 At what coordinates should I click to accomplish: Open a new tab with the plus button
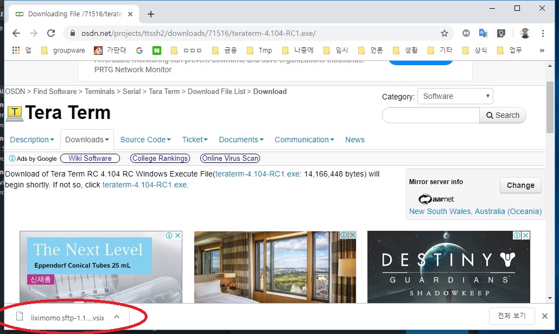pos(151,14)
